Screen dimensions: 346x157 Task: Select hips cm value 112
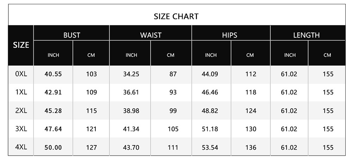pyautogui.click(x=251, y=74)
